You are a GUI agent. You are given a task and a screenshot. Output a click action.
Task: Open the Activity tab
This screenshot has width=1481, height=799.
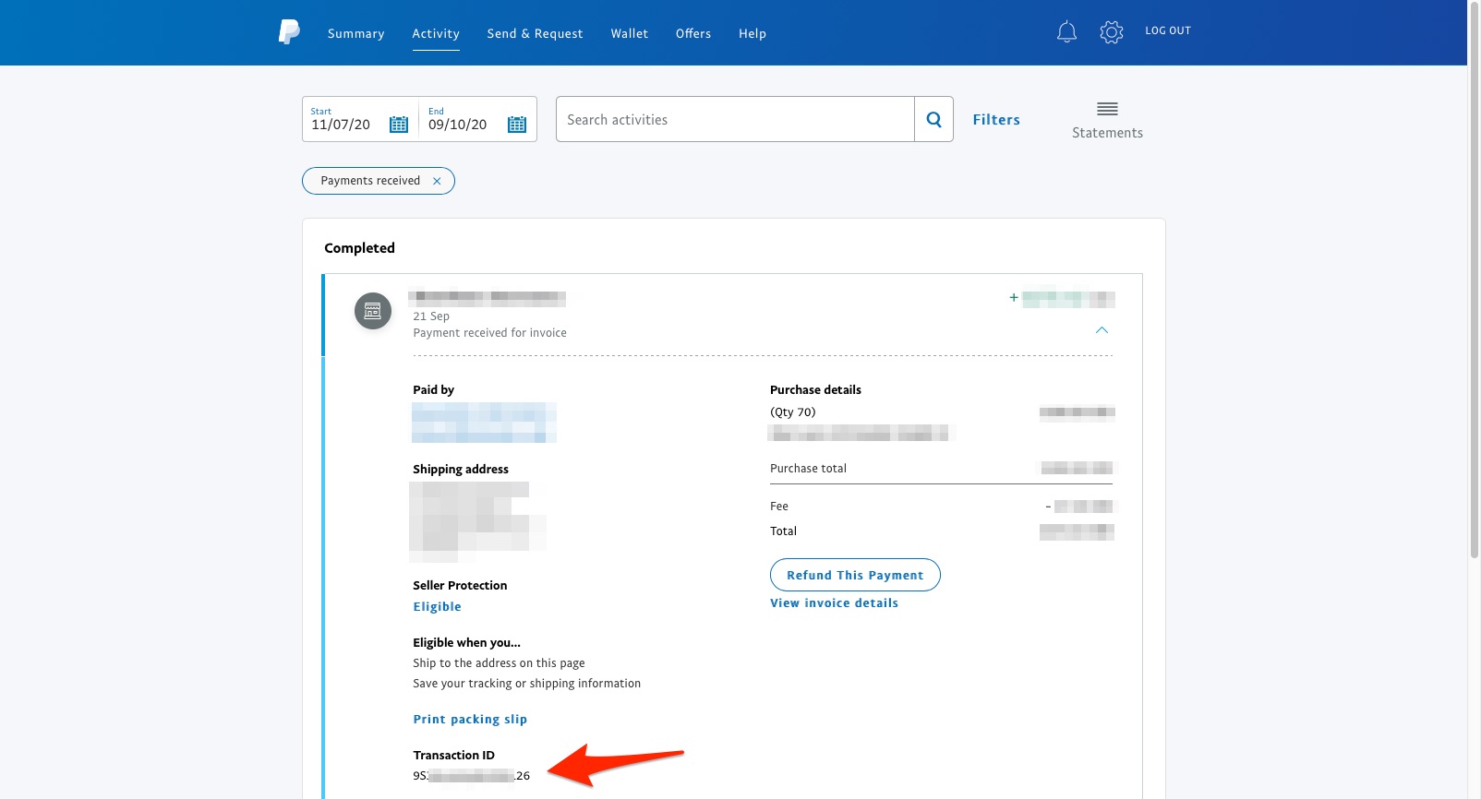[x=436, y=33]
